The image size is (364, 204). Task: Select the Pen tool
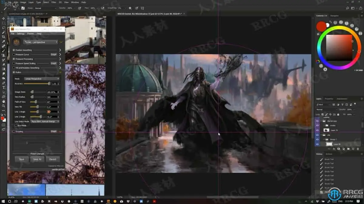pyautogui.click(x=4, y=83)
